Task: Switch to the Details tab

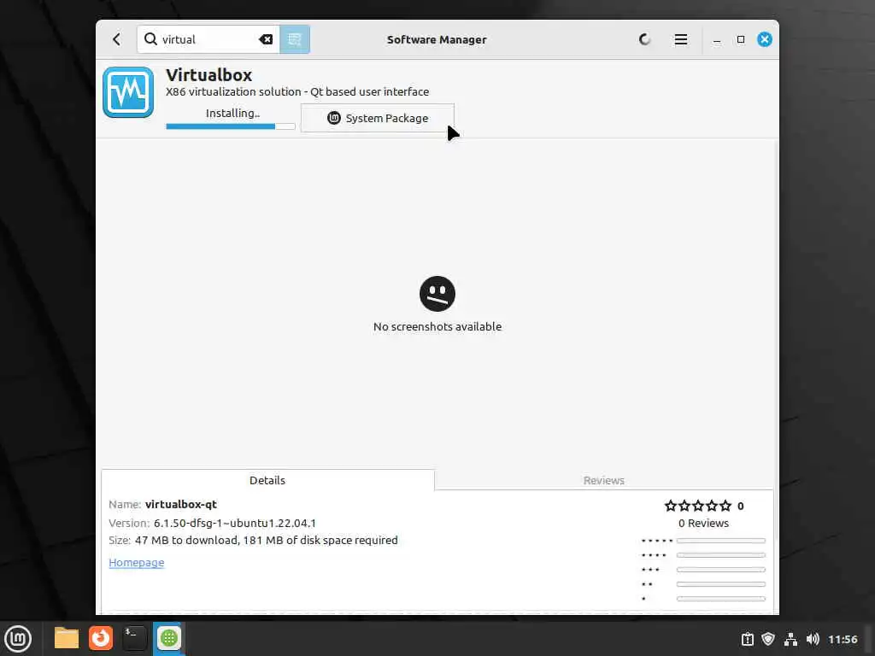Action: coord(267,480)
